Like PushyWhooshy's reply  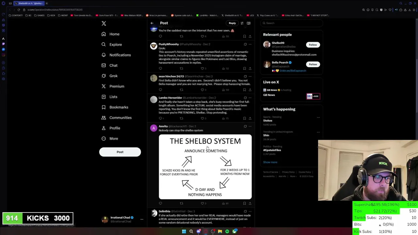(203, 69)
